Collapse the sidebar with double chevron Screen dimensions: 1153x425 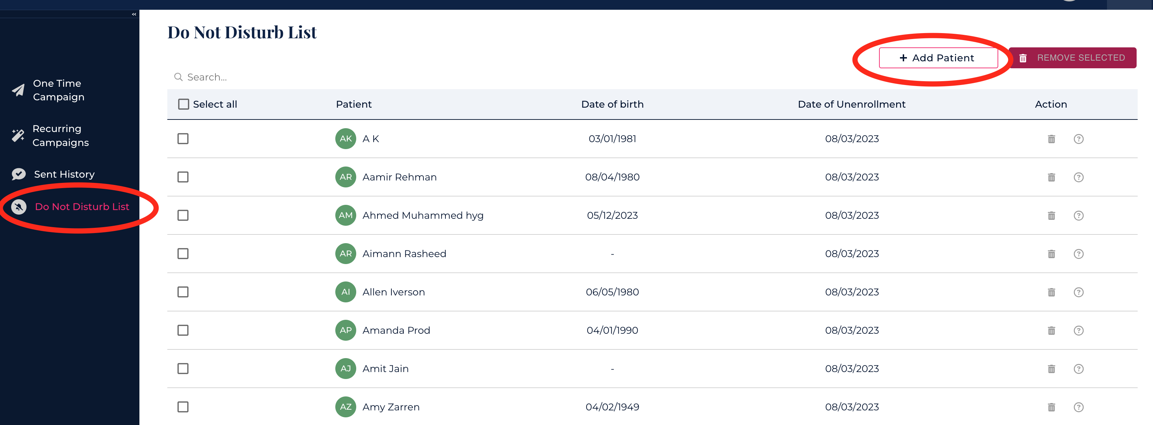(x=134, y=14)
